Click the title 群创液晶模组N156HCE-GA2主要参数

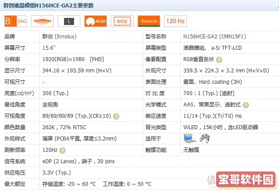48,5
